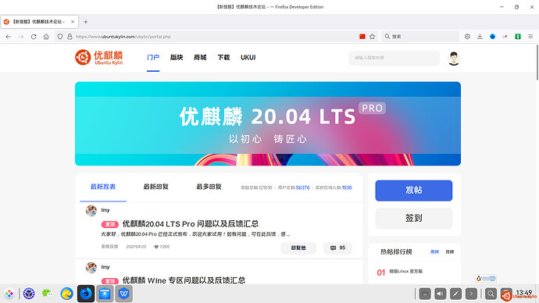Click the red pen extension icon
Viewport: 539px width, 303px height.
click(x=505, y=37)
